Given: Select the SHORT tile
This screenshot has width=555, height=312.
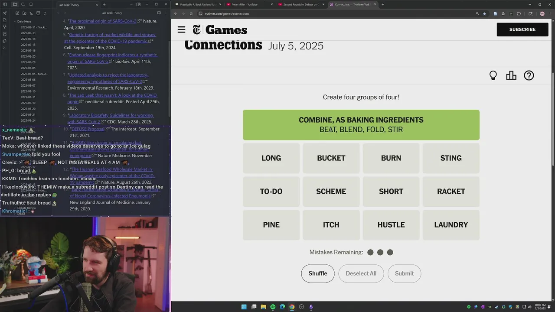Looking at the screenshot, I should pyautogui.click(x=391, y=192).
